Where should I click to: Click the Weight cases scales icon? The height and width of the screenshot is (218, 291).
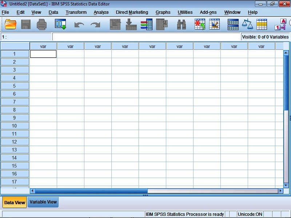coord(248,24)
